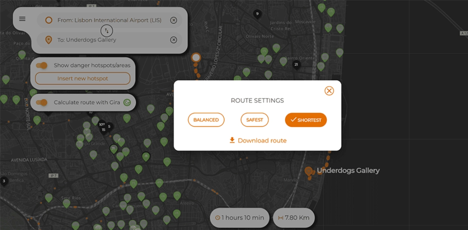Swap origin and destination locations

click(x=107, y=30)
